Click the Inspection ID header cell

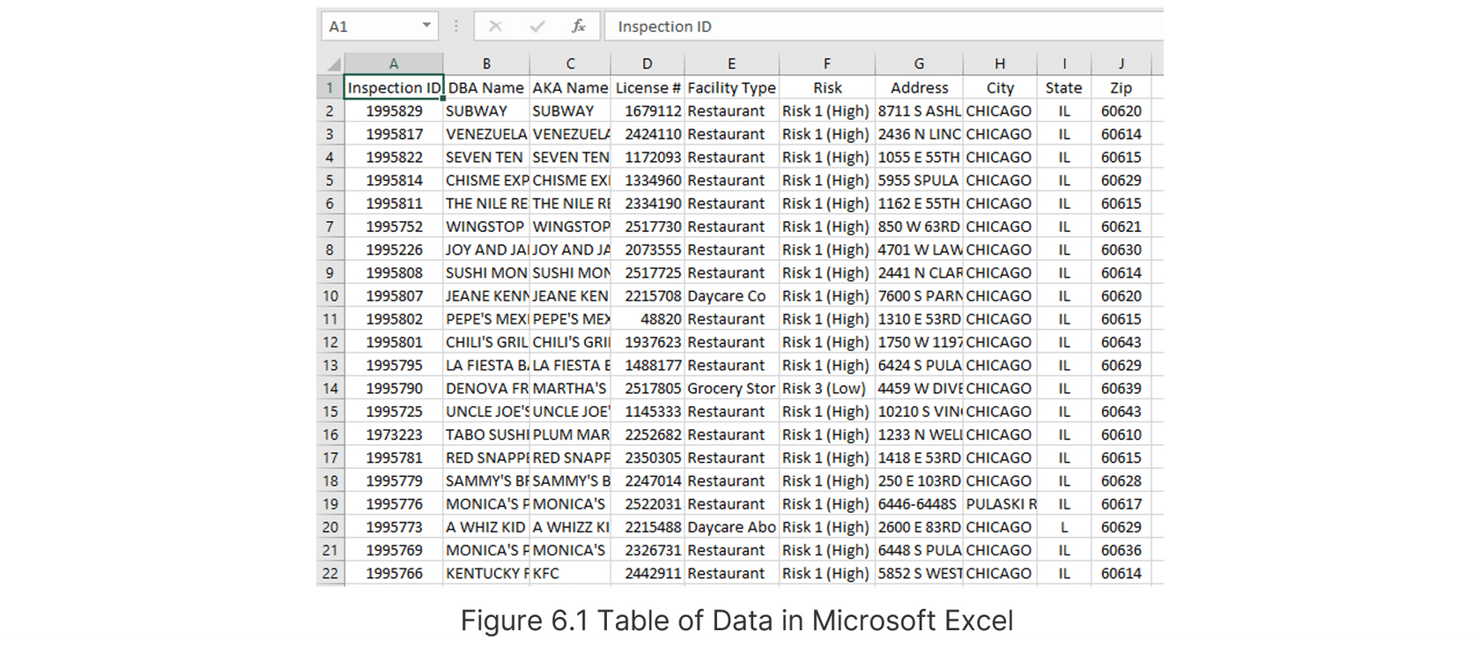(394, 87)
